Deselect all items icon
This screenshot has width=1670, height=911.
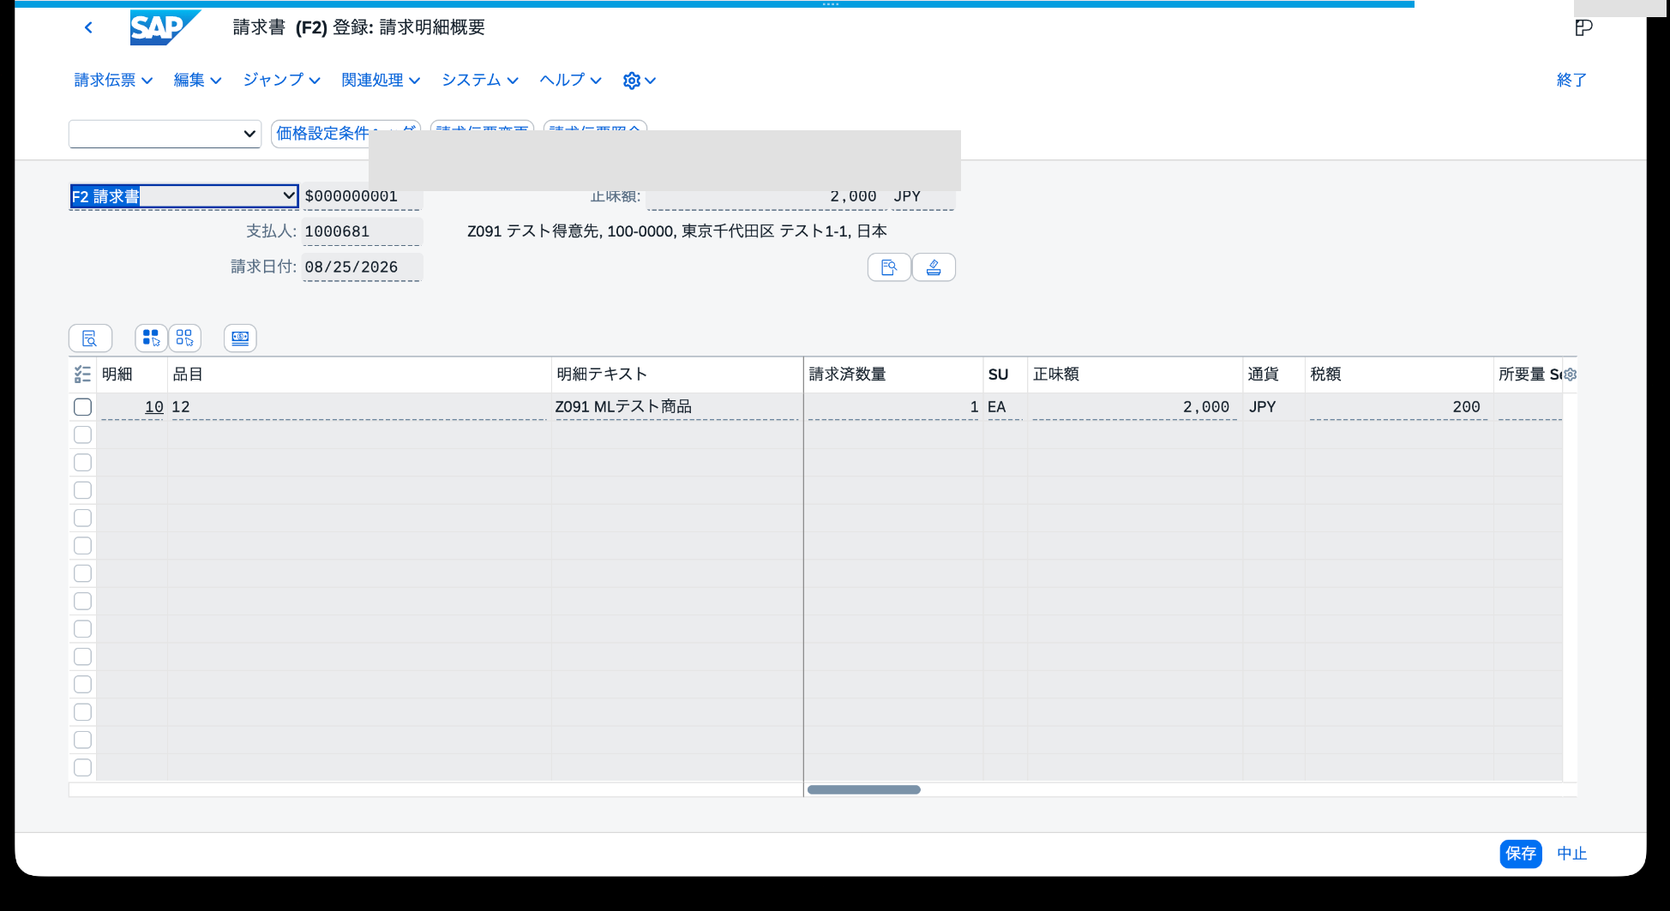pos(184,339)
